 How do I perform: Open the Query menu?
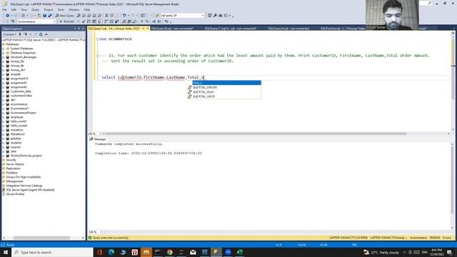[35, 9]
